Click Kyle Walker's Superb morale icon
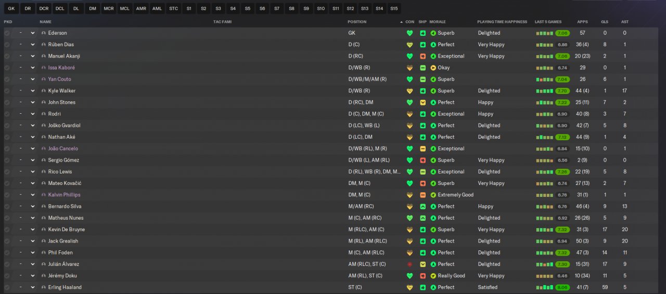This screenshot has height=294, width=666. (x=433, y=91)
